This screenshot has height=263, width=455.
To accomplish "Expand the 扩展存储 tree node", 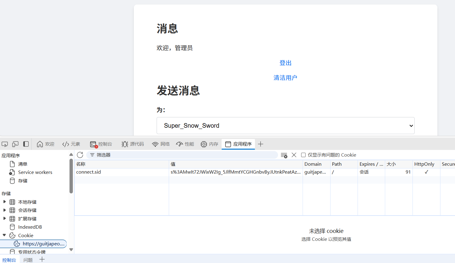I will point(5,219).
